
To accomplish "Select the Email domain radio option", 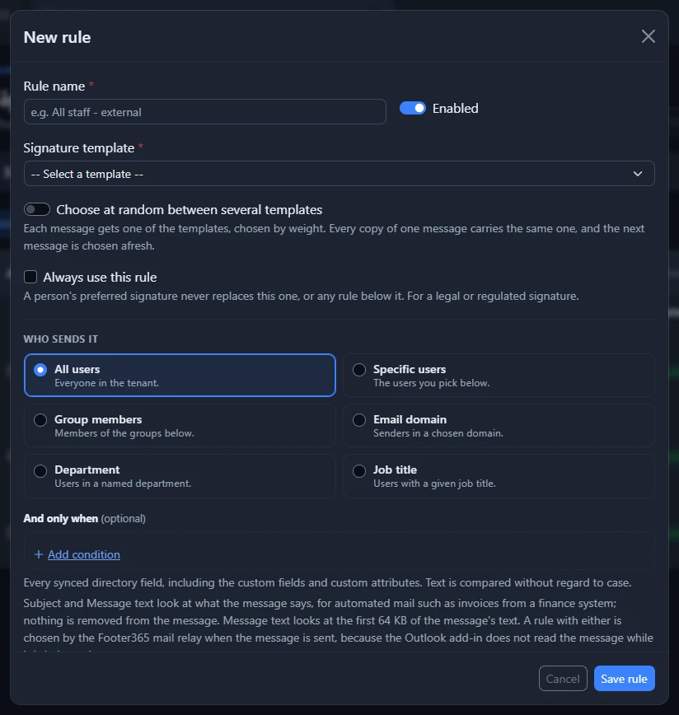I will point(359,420).
